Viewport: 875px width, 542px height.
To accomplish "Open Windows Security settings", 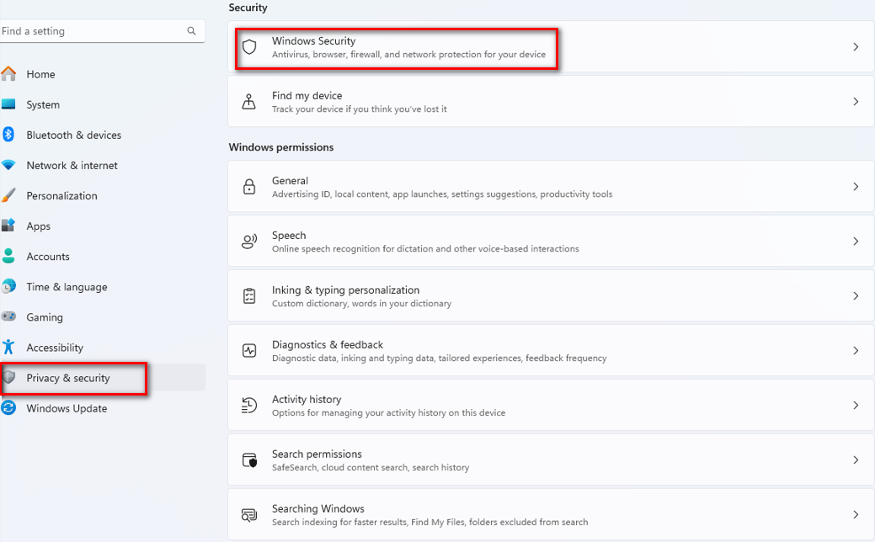I will click(551, 47).
